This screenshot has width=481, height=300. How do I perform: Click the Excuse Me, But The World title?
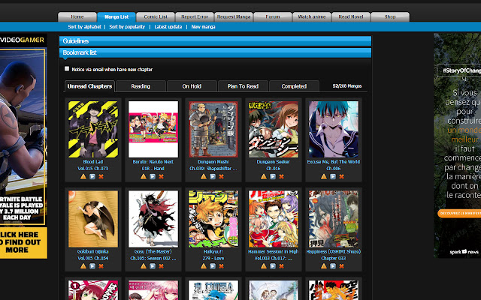pos(334,162)
